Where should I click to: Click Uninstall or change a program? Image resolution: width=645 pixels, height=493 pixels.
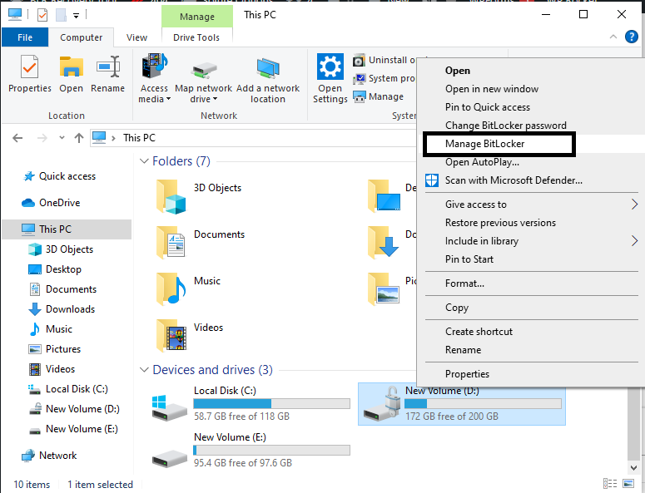tap(385, 60)
